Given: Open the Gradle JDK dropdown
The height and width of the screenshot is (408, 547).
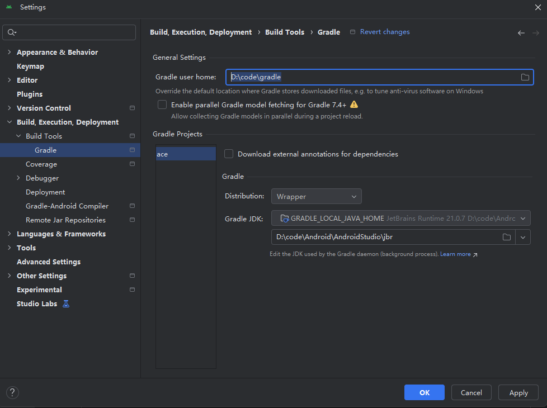Looking at the screenshot, I should tap(400, 218).
